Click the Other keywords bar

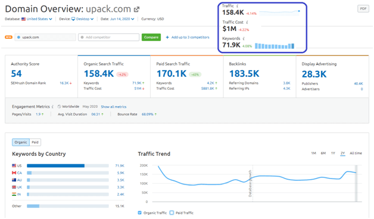tap(68, 206)
